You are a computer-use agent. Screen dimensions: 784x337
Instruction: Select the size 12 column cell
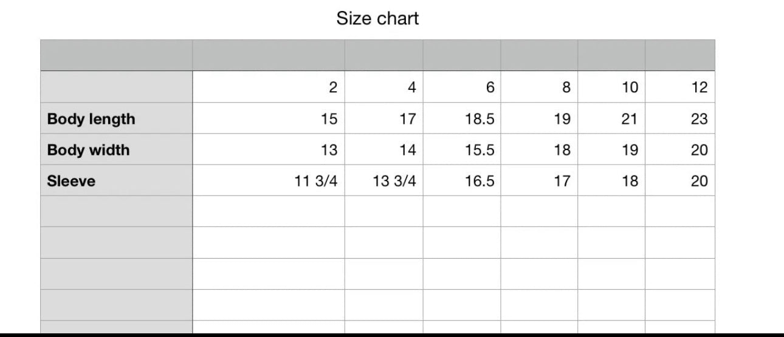[680, 87]
